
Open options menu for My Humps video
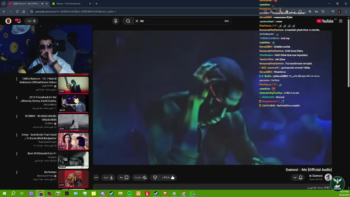17,172
